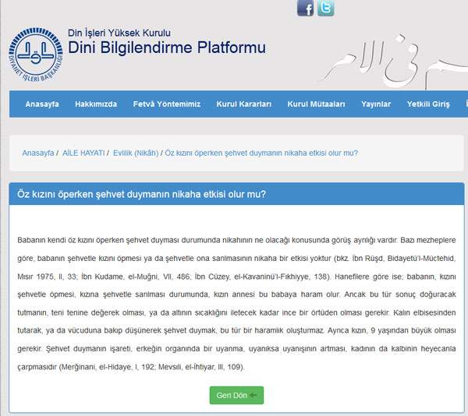Image resolution: width=468 pixels, height=416 pixels.
Task: Go to Fetvâ Yöntemimiz in navigation
Action: pos(166,104)
